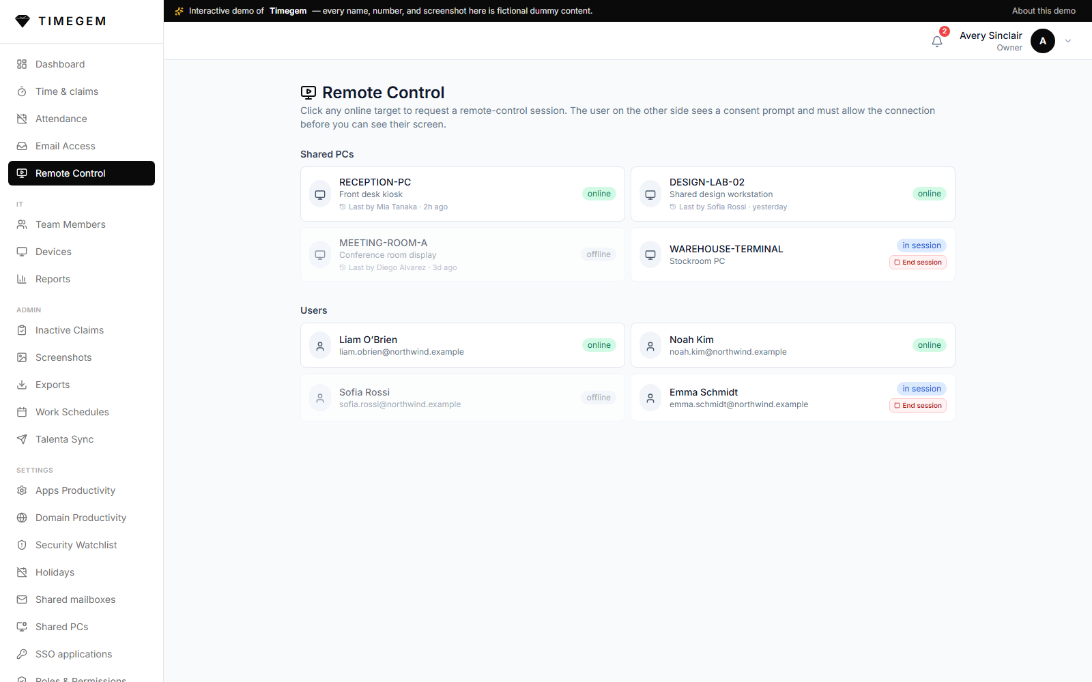
Task: Click the offline Sofia Rossi card
Action: point(463,398)
